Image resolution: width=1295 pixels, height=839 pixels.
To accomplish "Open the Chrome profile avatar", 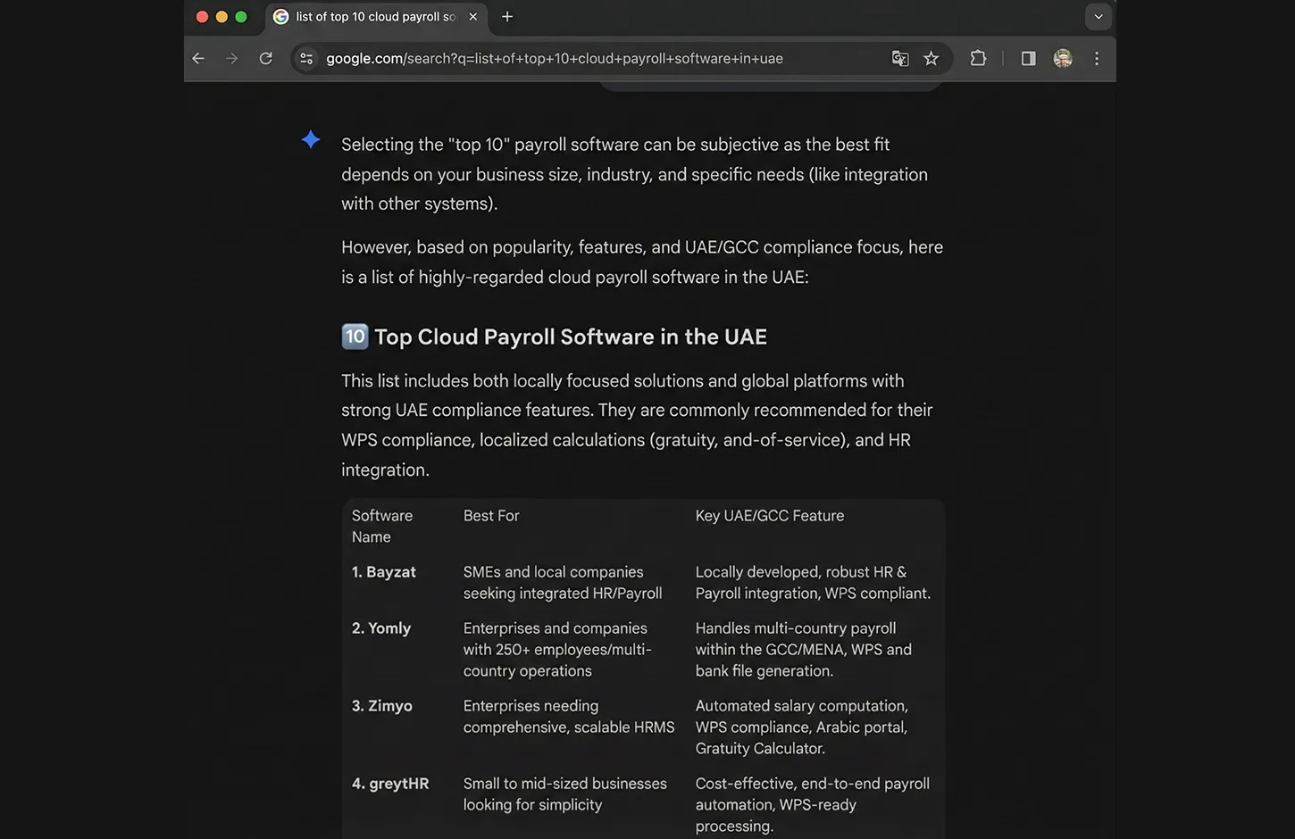I will point(1063,59).
